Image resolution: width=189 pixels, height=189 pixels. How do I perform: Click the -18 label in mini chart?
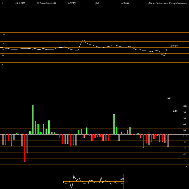pos(122,184)
